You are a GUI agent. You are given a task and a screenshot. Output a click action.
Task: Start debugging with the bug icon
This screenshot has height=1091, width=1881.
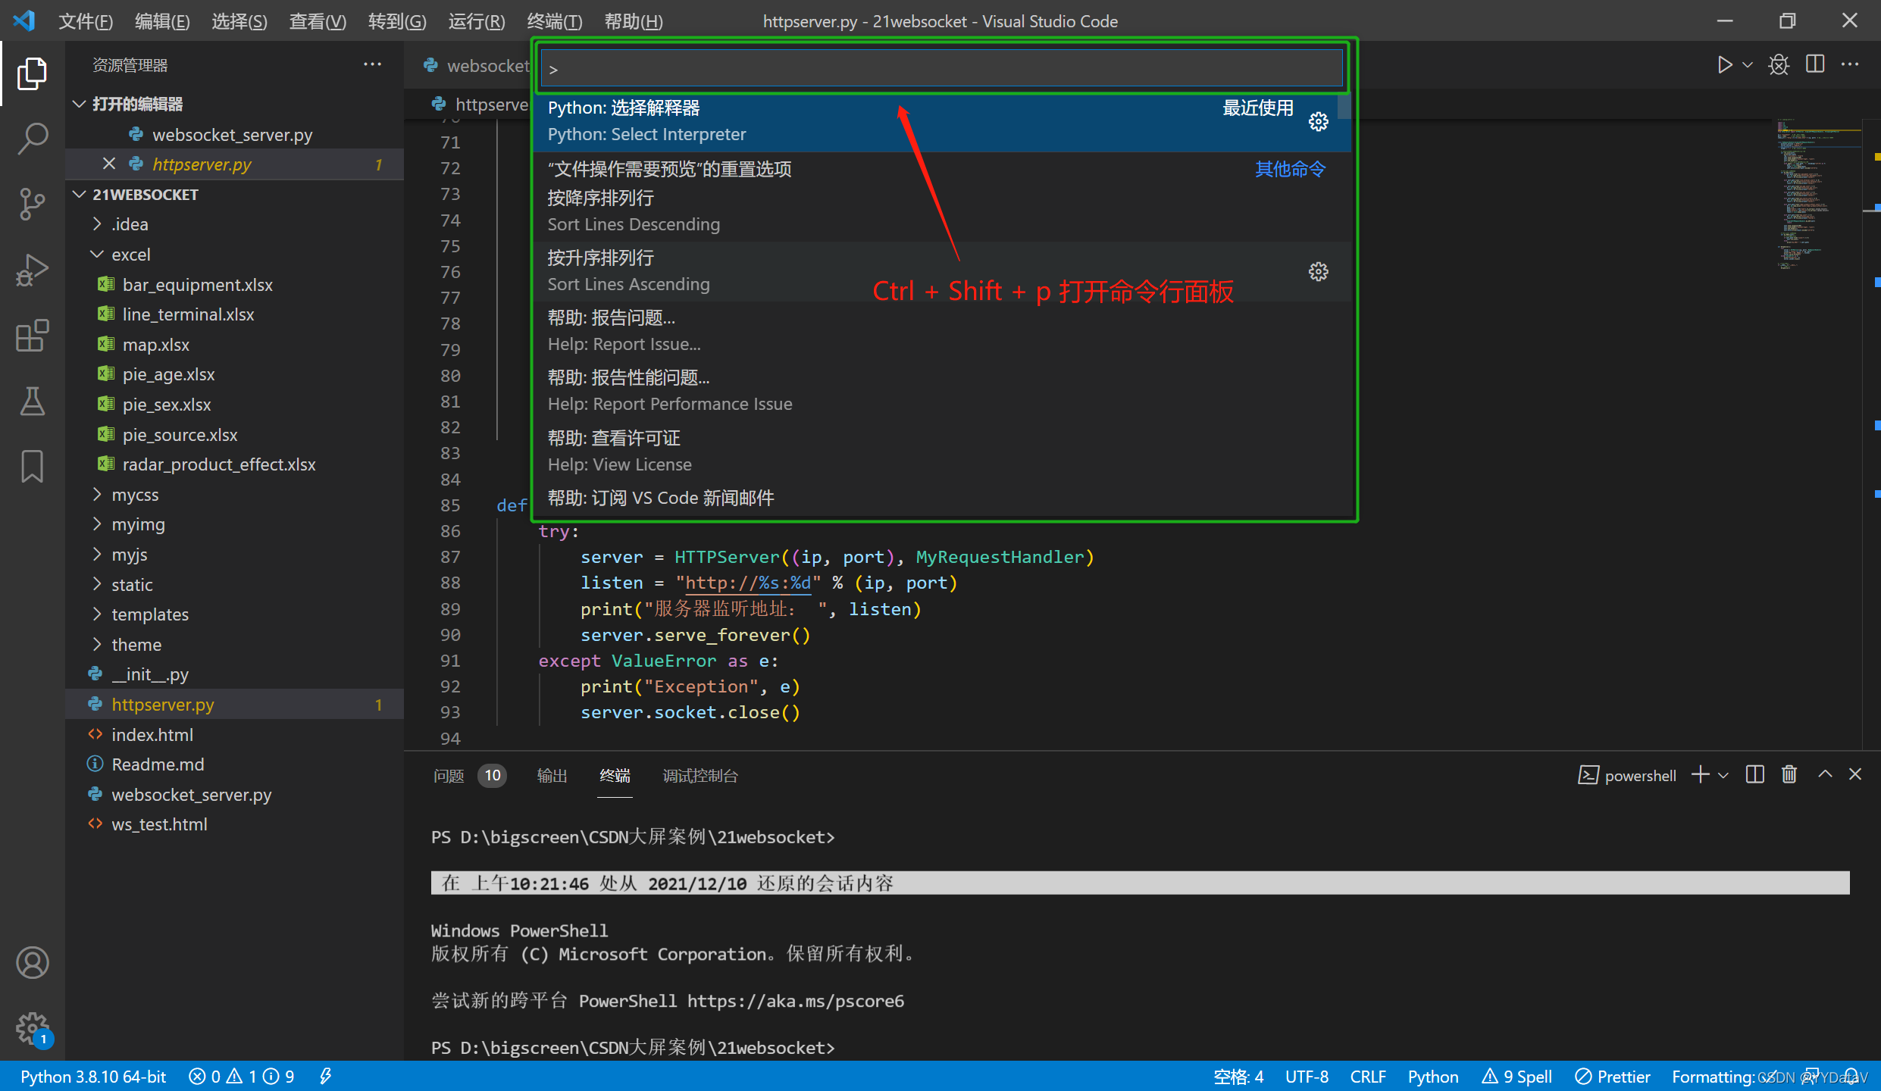click(x=1779, y=64)
